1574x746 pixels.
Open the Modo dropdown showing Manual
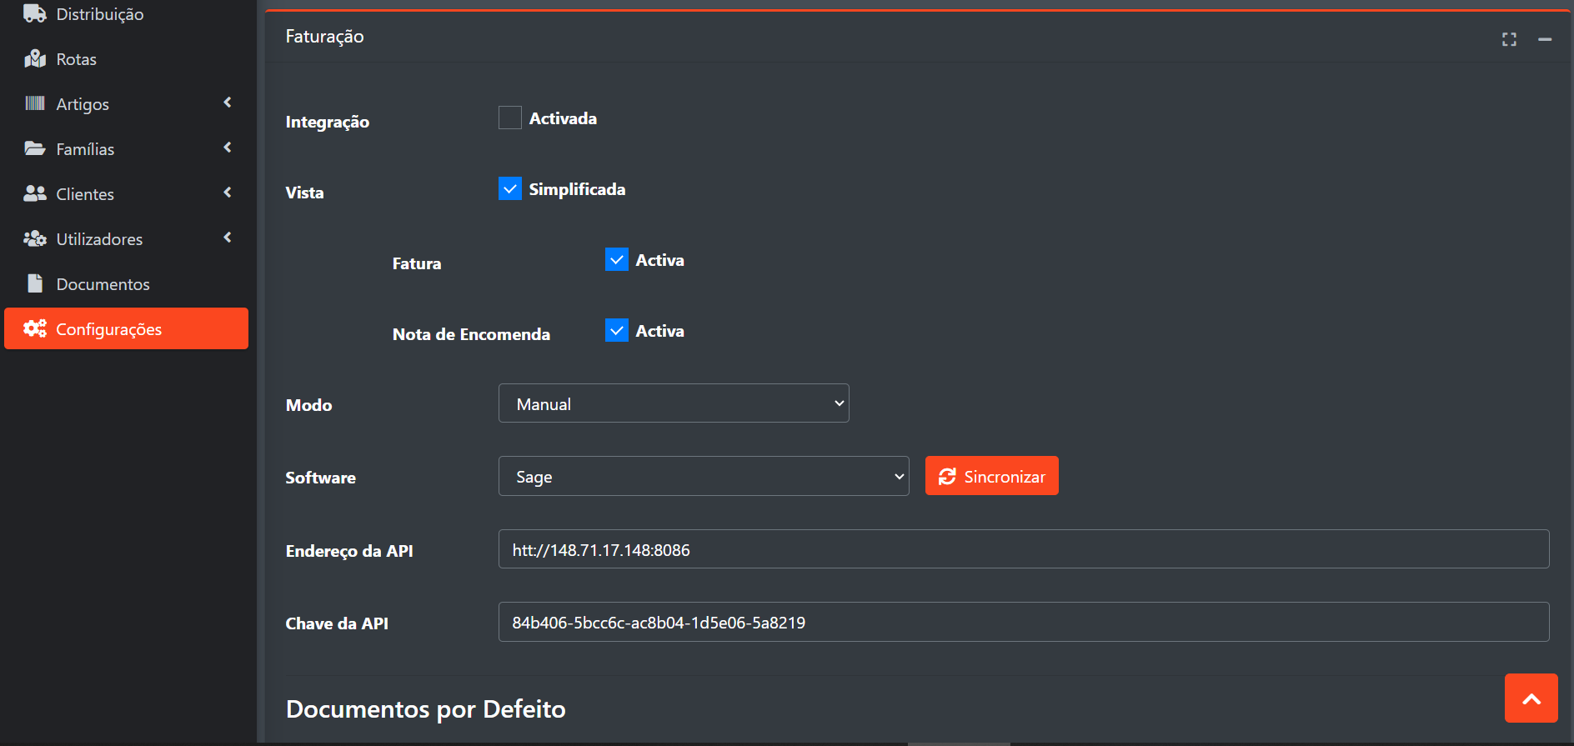pos(674,403)
